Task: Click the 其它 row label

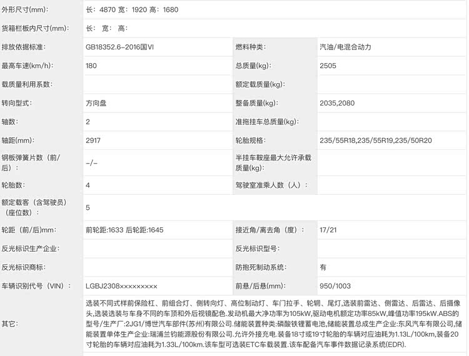Action: (10, 325)
